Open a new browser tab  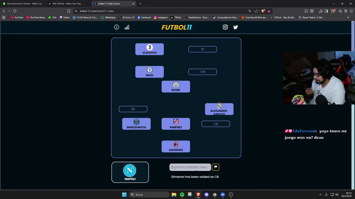pyautogui.click(x=140, y=4)
